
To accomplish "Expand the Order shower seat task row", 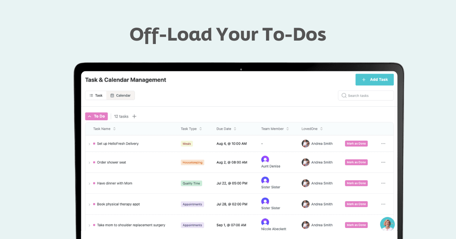I will [89, 162].
